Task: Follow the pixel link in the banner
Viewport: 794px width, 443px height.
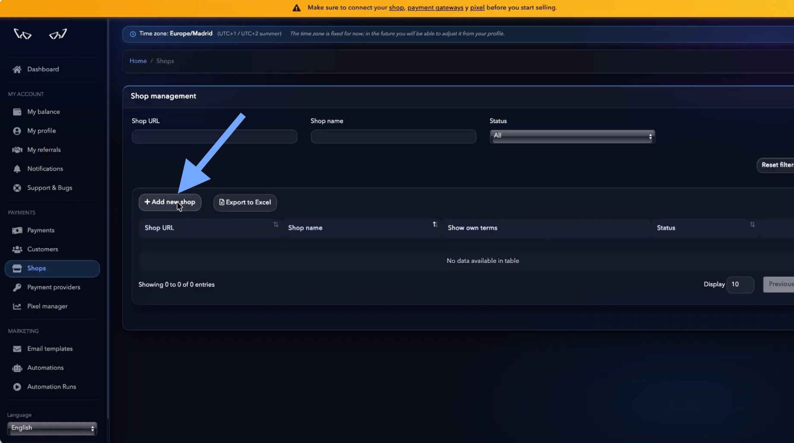Action: [477, 8]
